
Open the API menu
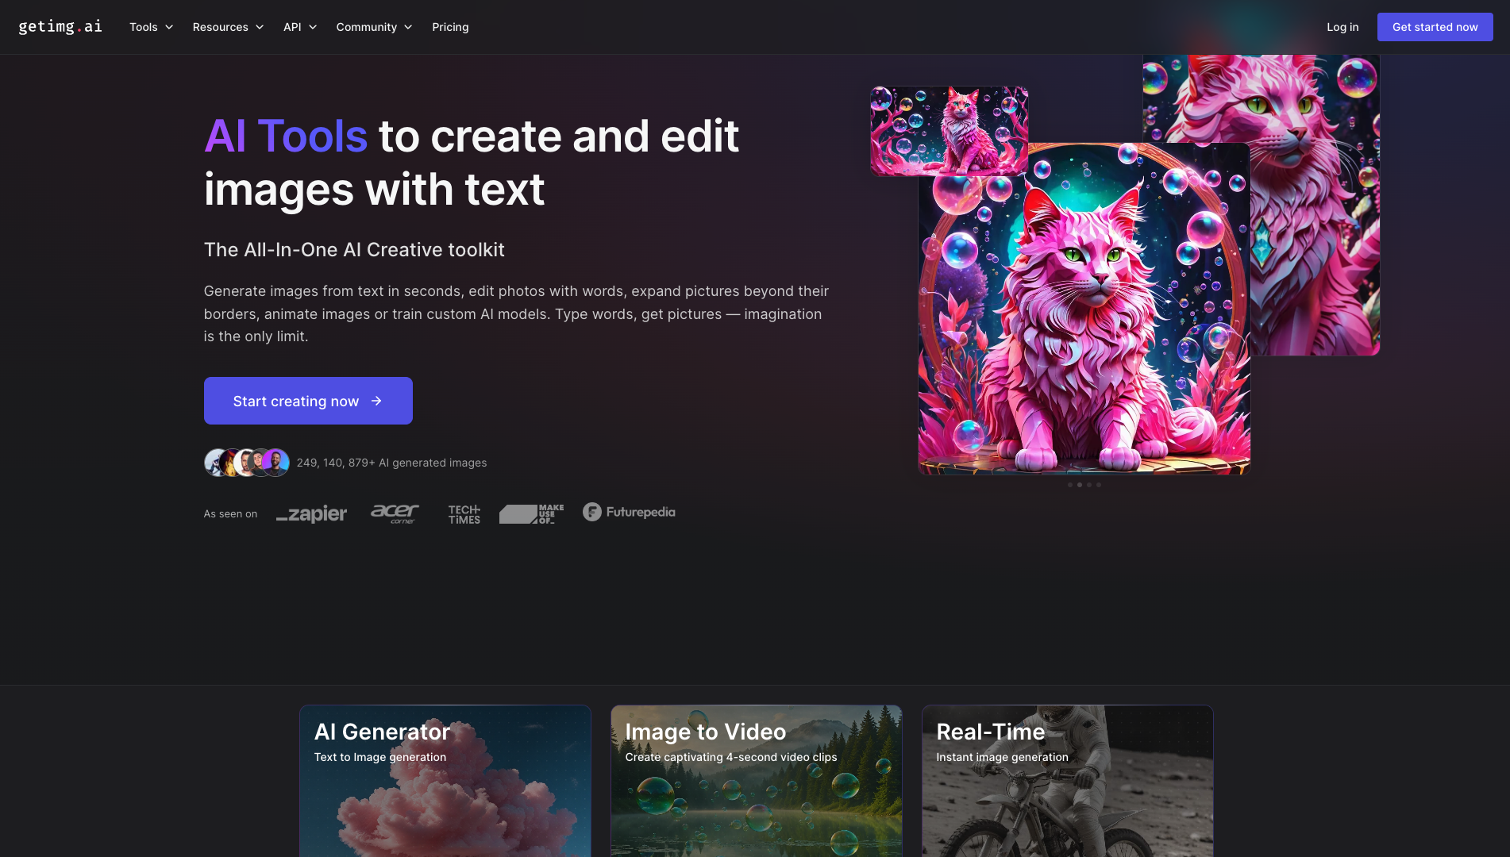pos(300,27)
